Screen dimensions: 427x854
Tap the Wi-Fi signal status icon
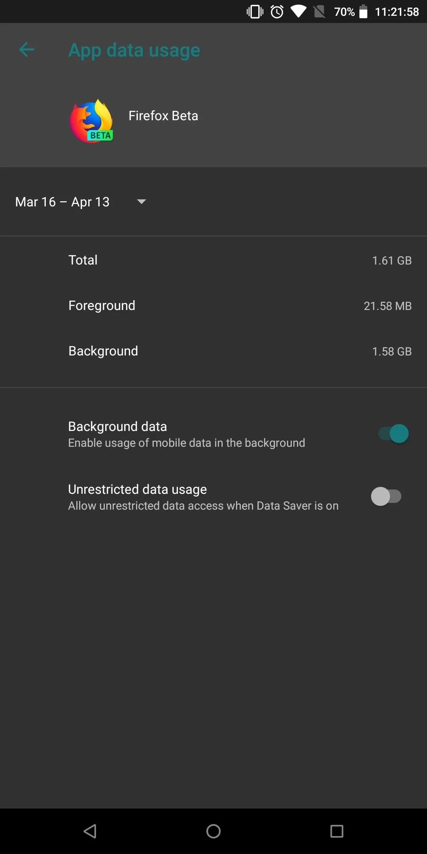[x=299, y=12]
